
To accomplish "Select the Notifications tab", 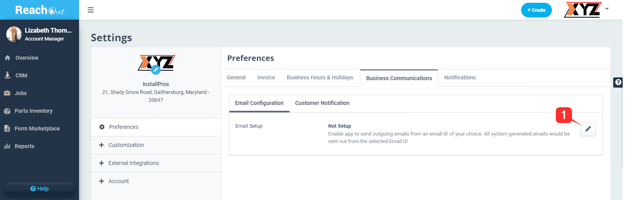I will (460, 77).
